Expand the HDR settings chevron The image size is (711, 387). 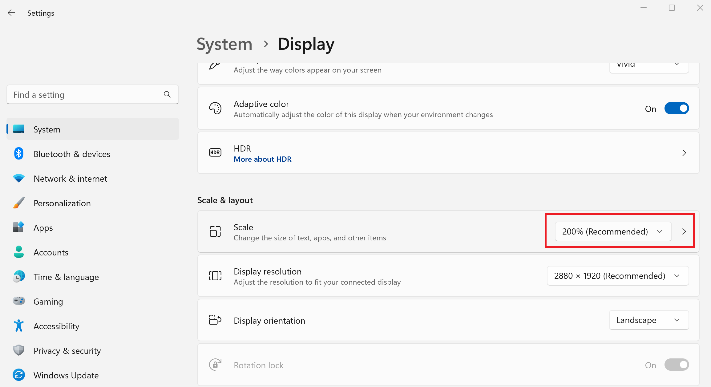(x=684, y=153)
